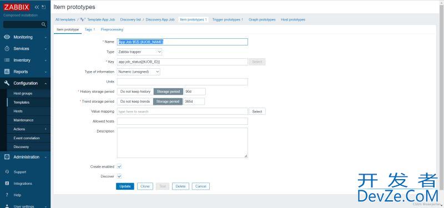Click the template icon before Template App Job
Image resolution: width=444 pixels, height=208 pixels.
coord(83,19)
